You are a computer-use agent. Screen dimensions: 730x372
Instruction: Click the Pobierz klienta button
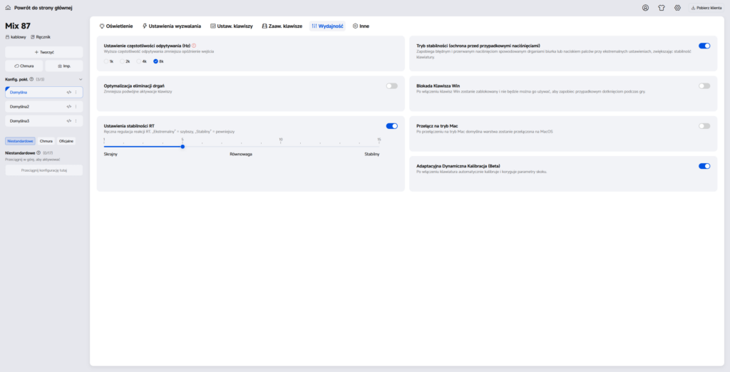pos(706,8)
